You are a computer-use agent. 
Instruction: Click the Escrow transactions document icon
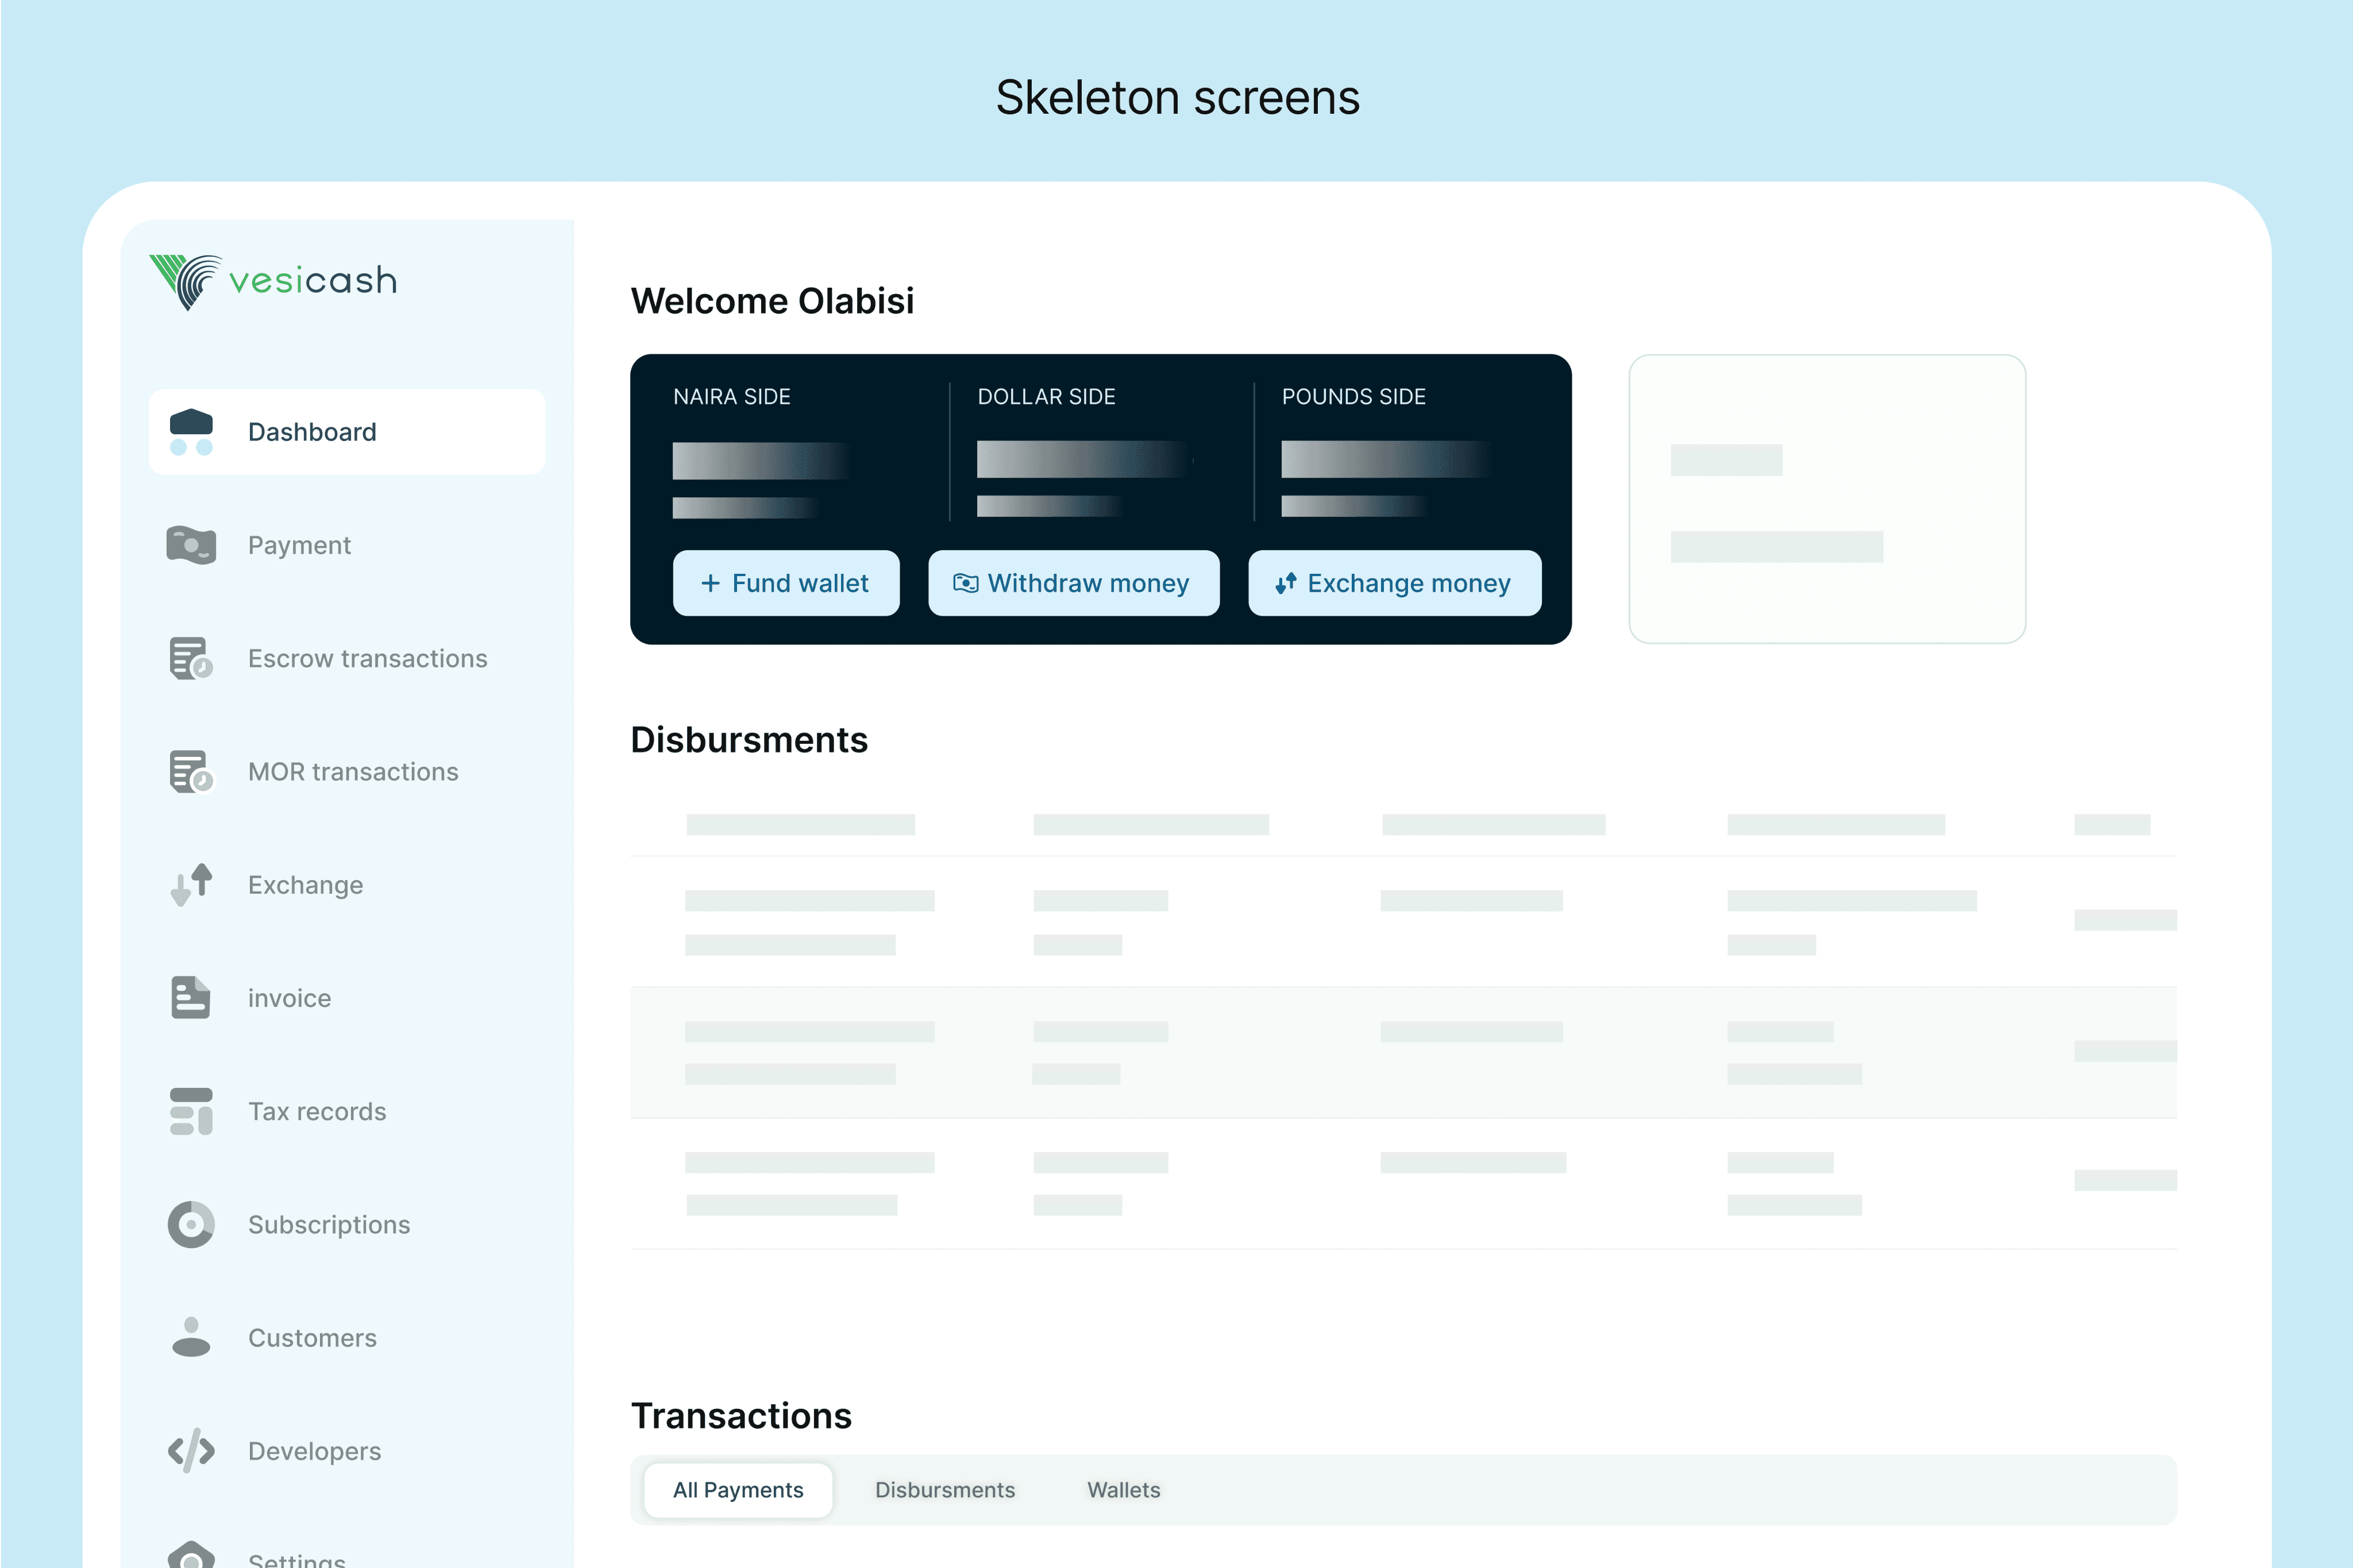(x=191, y=658)
